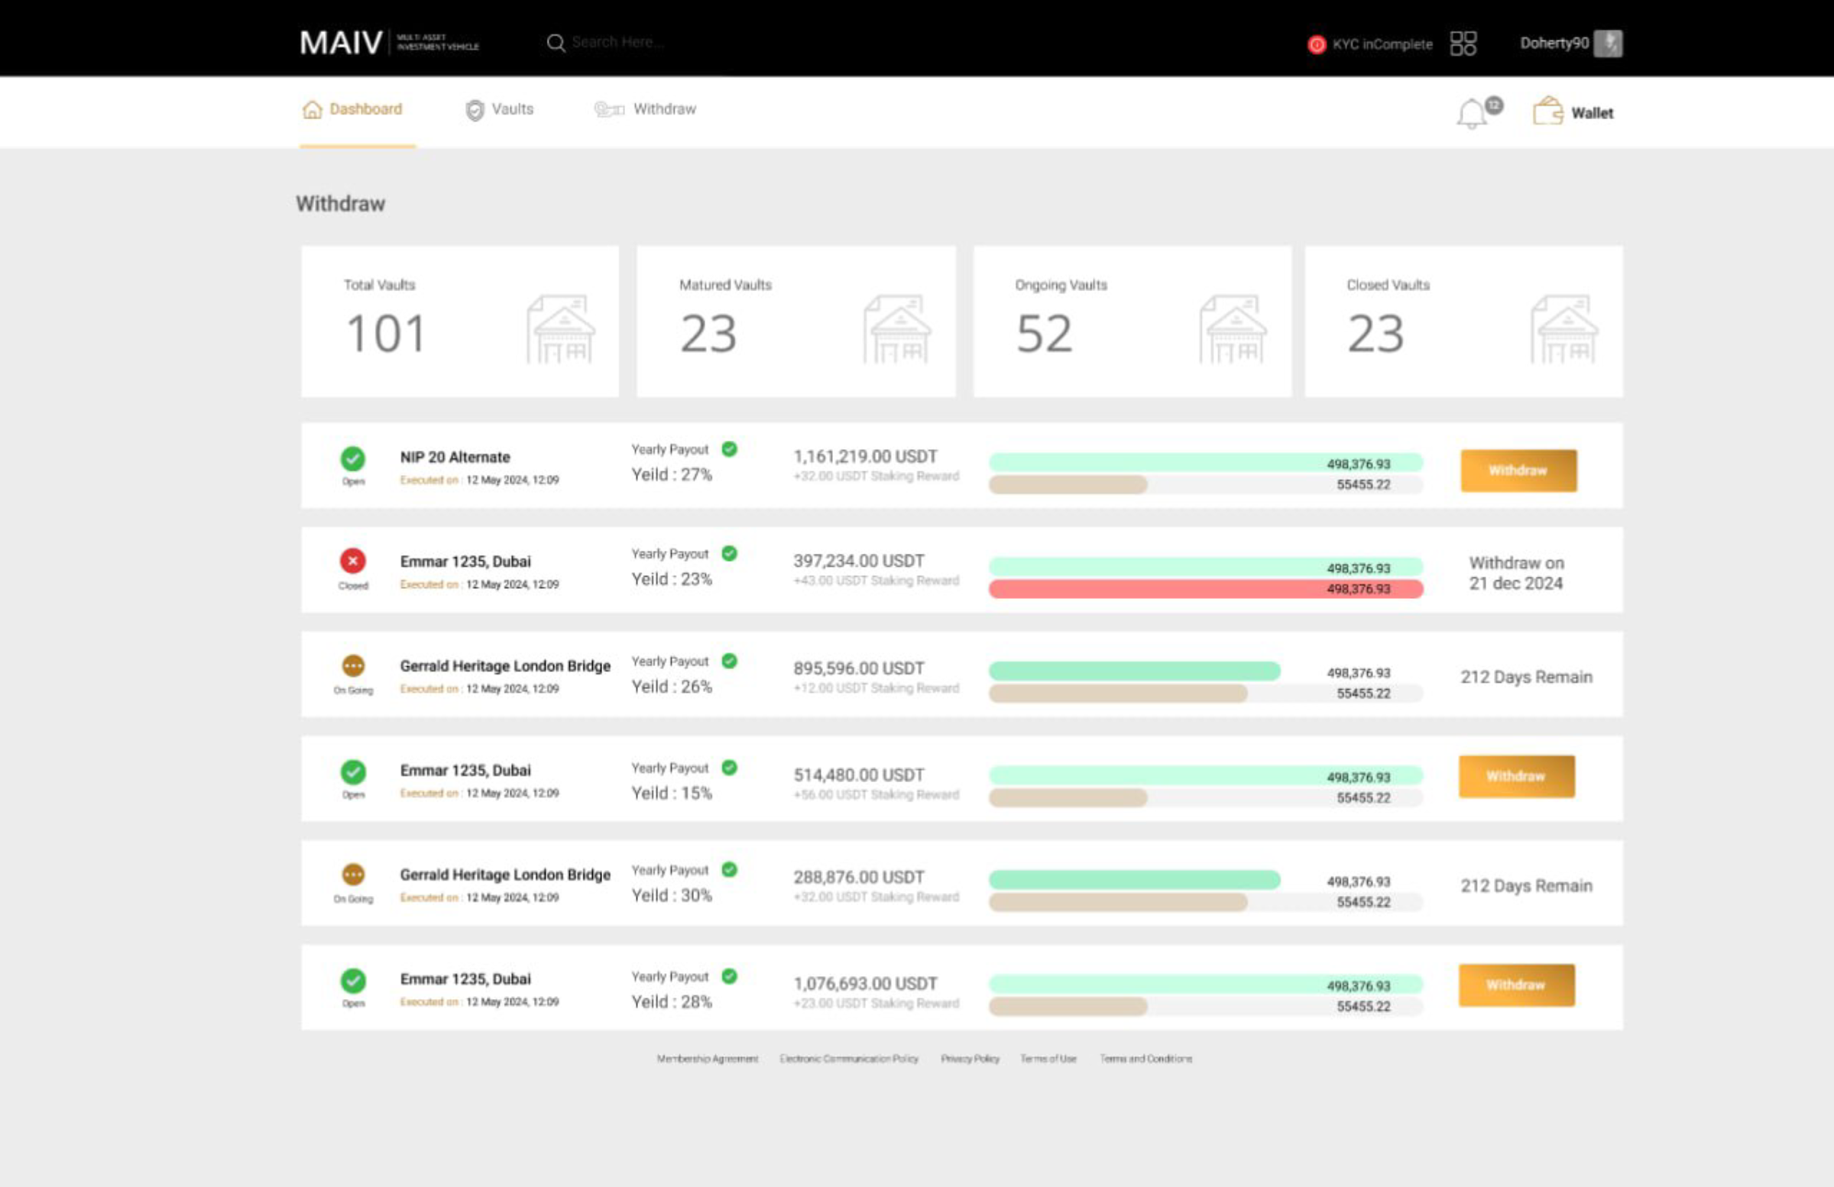This screenshot has height=1187, width=1834.
Task: Click the red Closed status icon
Action: pos(353,561)
